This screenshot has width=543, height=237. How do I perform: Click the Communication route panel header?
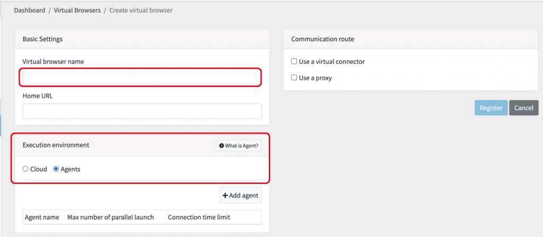[322, 39]
